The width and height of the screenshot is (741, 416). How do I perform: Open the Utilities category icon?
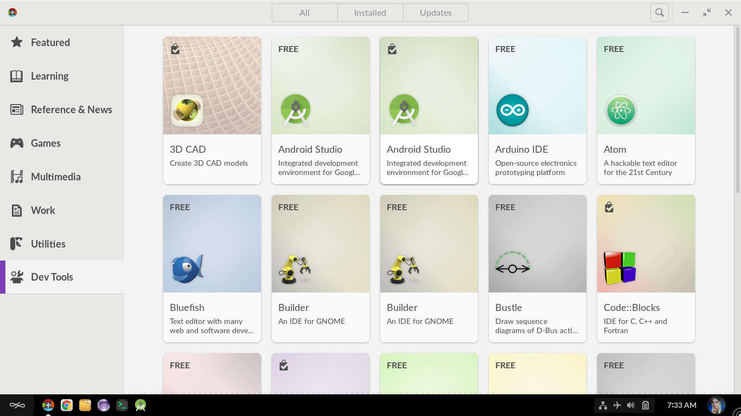coord(17,244)
